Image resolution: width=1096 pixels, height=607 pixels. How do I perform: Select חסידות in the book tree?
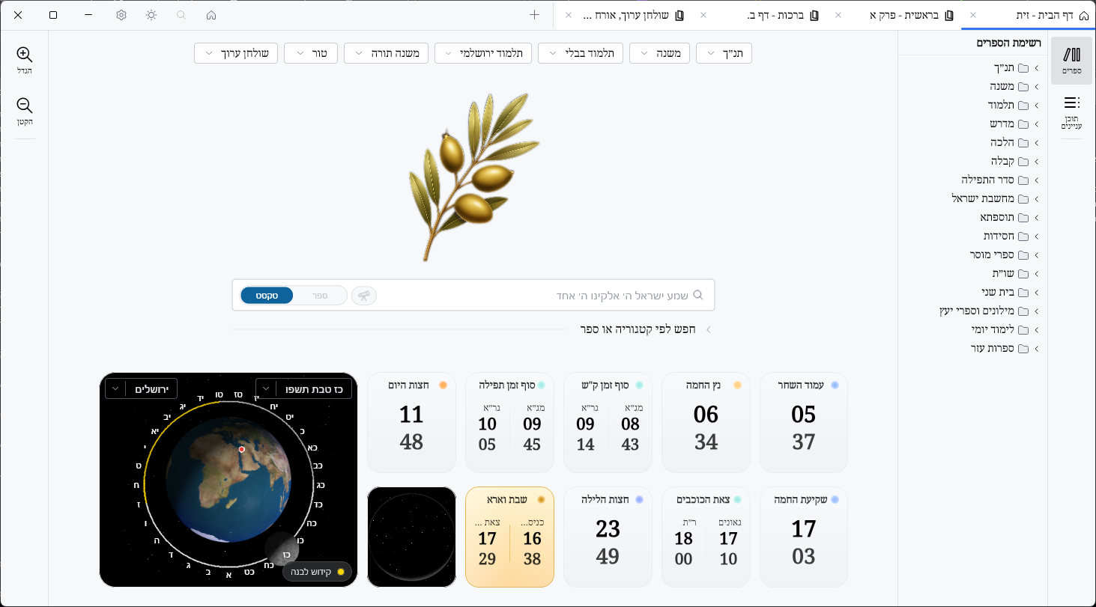(999, 236)
